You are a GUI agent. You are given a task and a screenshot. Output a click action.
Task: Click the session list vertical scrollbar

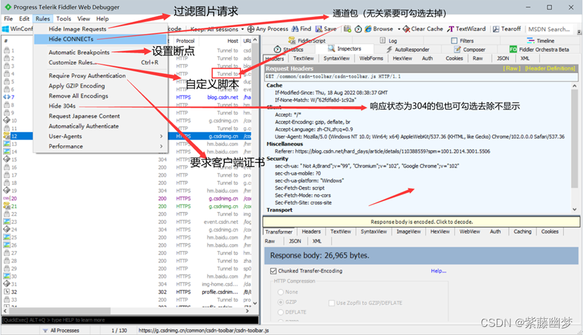click(255, 172)
